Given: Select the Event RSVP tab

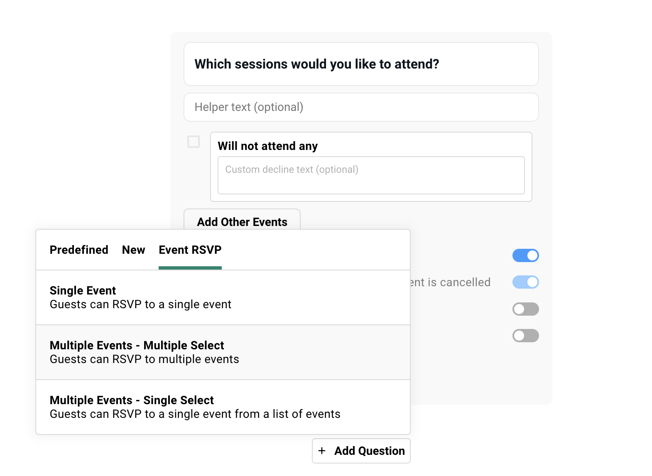Looking at the screenshot, I should pos(190,250).
